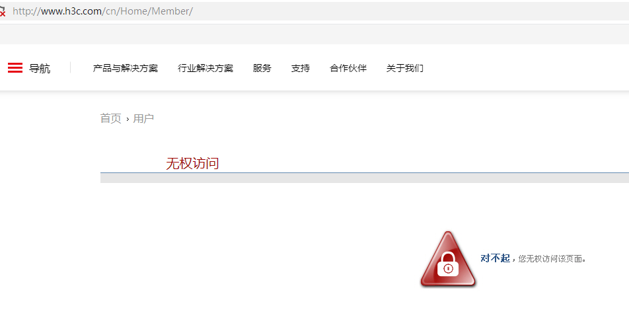Viewport: 629px width, 327px height.
Task: Click the red triangle padlock warning icon
Action: 448,259
